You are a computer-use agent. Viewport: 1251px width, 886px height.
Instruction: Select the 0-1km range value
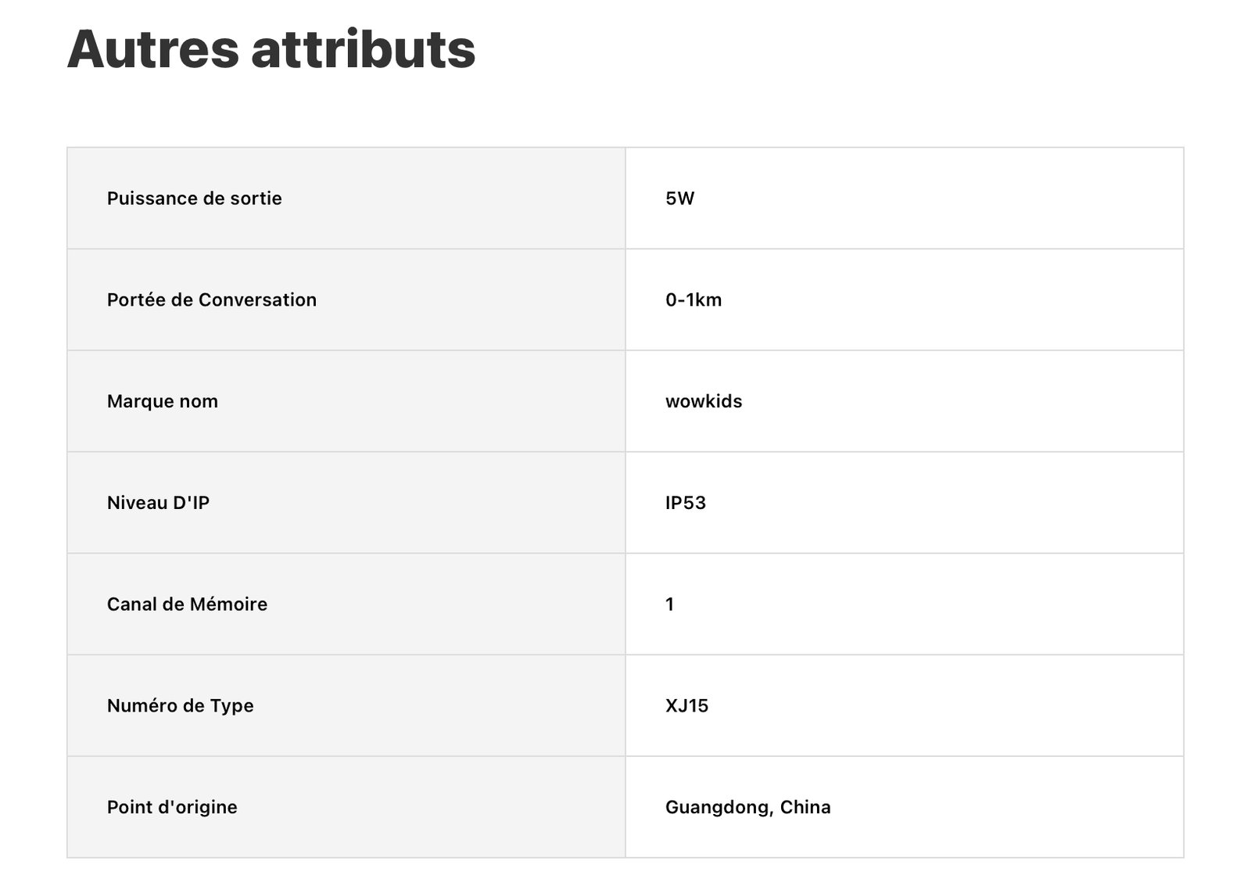tap(694, 300)
